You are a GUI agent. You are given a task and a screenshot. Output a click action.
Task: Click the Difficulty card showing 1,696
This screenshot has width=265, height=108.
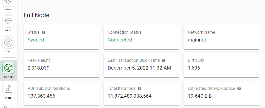[x=222, y=66]
